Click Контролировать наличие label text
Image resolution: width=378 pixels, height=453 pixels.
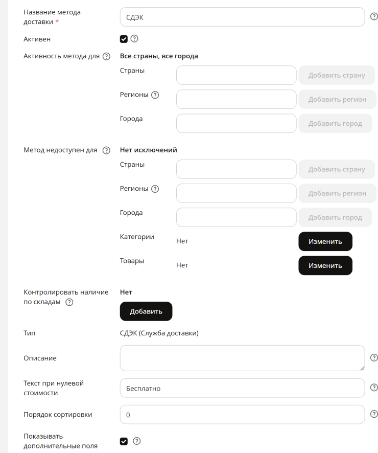click(66, 292)
